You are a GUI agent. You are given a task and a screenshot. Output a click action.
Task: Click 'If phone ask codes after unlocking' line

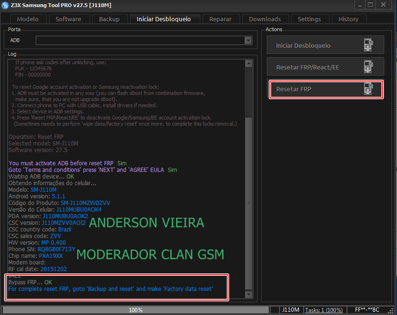coord(60,62)
